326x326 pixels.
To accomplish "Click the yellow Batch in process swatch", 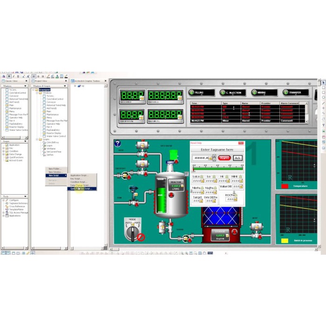I will point(285,241).
